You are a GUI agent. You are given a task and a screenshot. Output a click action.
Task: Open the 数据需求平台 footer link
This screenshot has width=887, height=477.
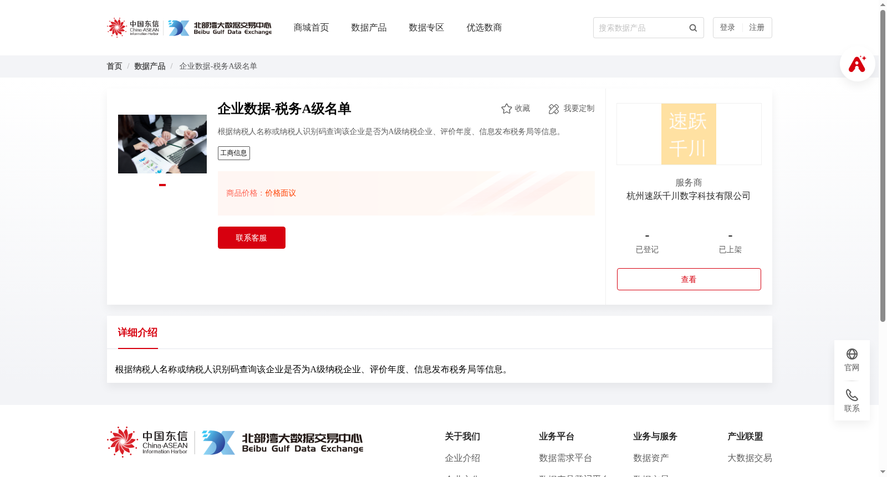point(565,458)
